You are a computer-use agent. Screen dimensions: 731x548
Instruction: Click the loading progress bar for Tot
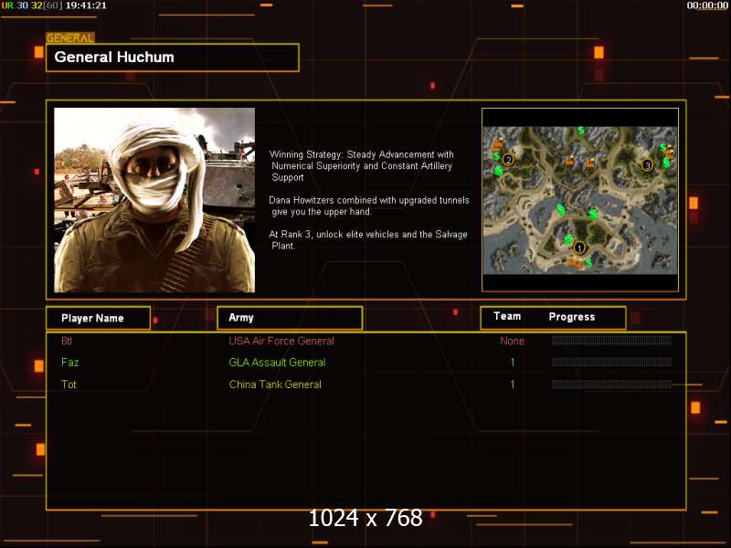pyautogui.click(x=611, y=385)
